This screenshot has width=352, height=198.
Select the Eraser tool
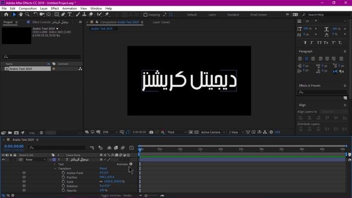91,14
